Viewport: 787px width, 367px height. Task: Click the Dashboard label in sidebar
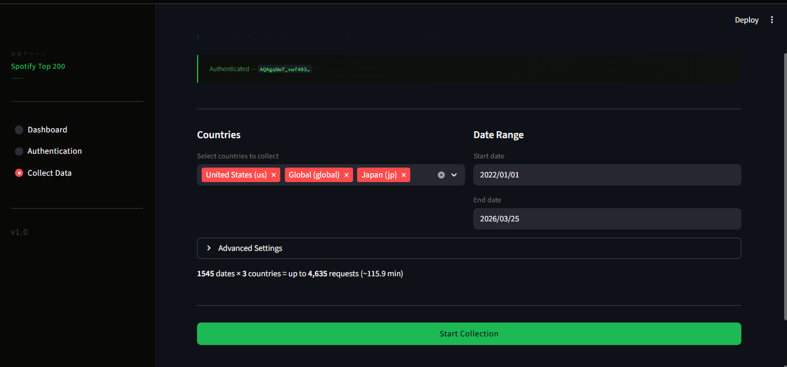47,130
